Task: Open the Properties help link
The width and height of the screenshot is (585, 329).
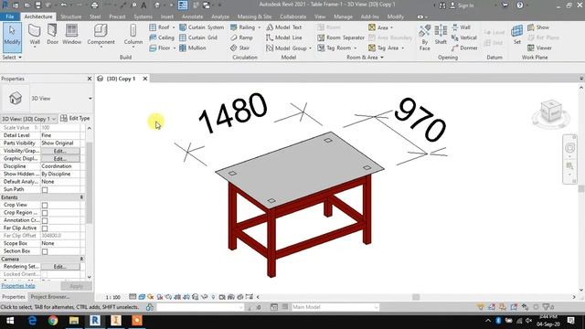Action: (x=18, y=286)
